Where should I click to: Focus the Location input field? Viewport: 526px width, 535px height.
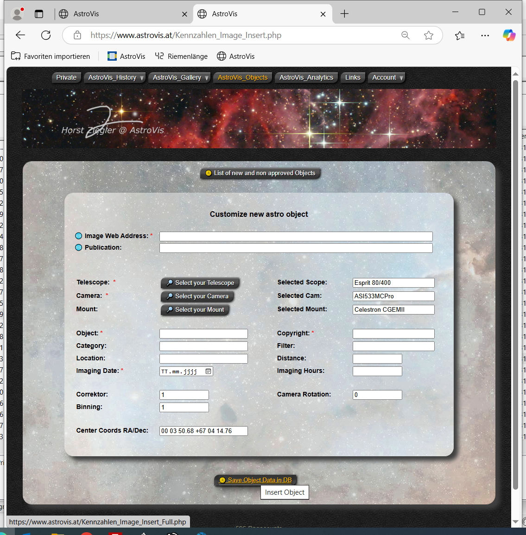point(203,359)
